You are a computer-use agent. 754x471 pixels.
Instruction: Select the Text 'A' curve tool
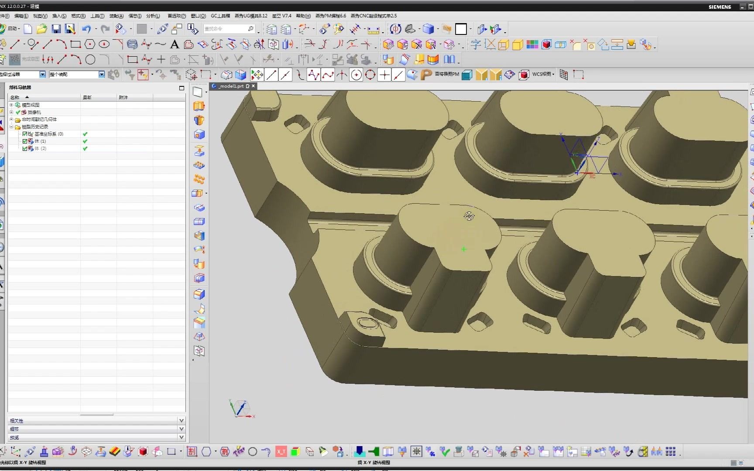coord(175,44)
